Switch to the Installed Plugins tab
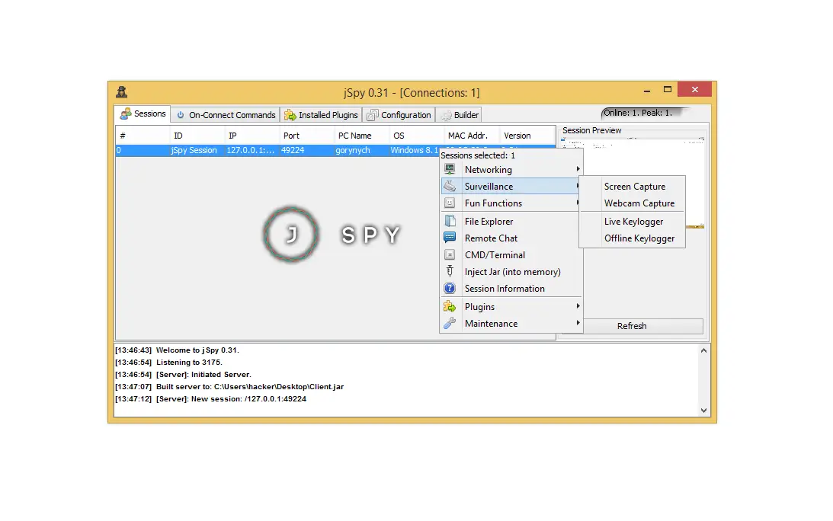 321,114
